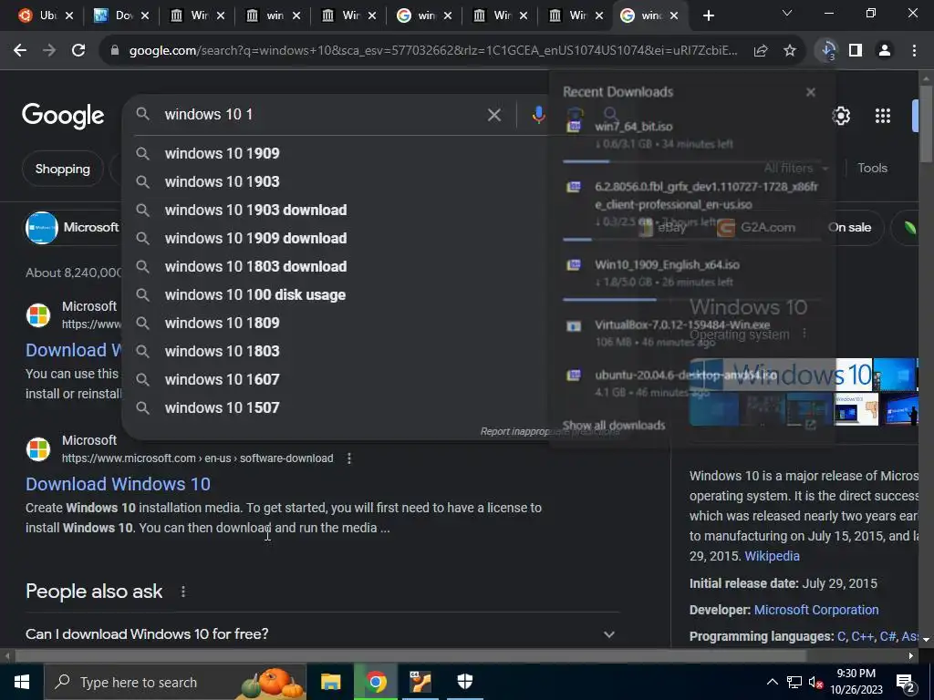This screenshot has width=934, height=700.
Task: Bookmark this page with the star icon
Action: tap(790, 51)
